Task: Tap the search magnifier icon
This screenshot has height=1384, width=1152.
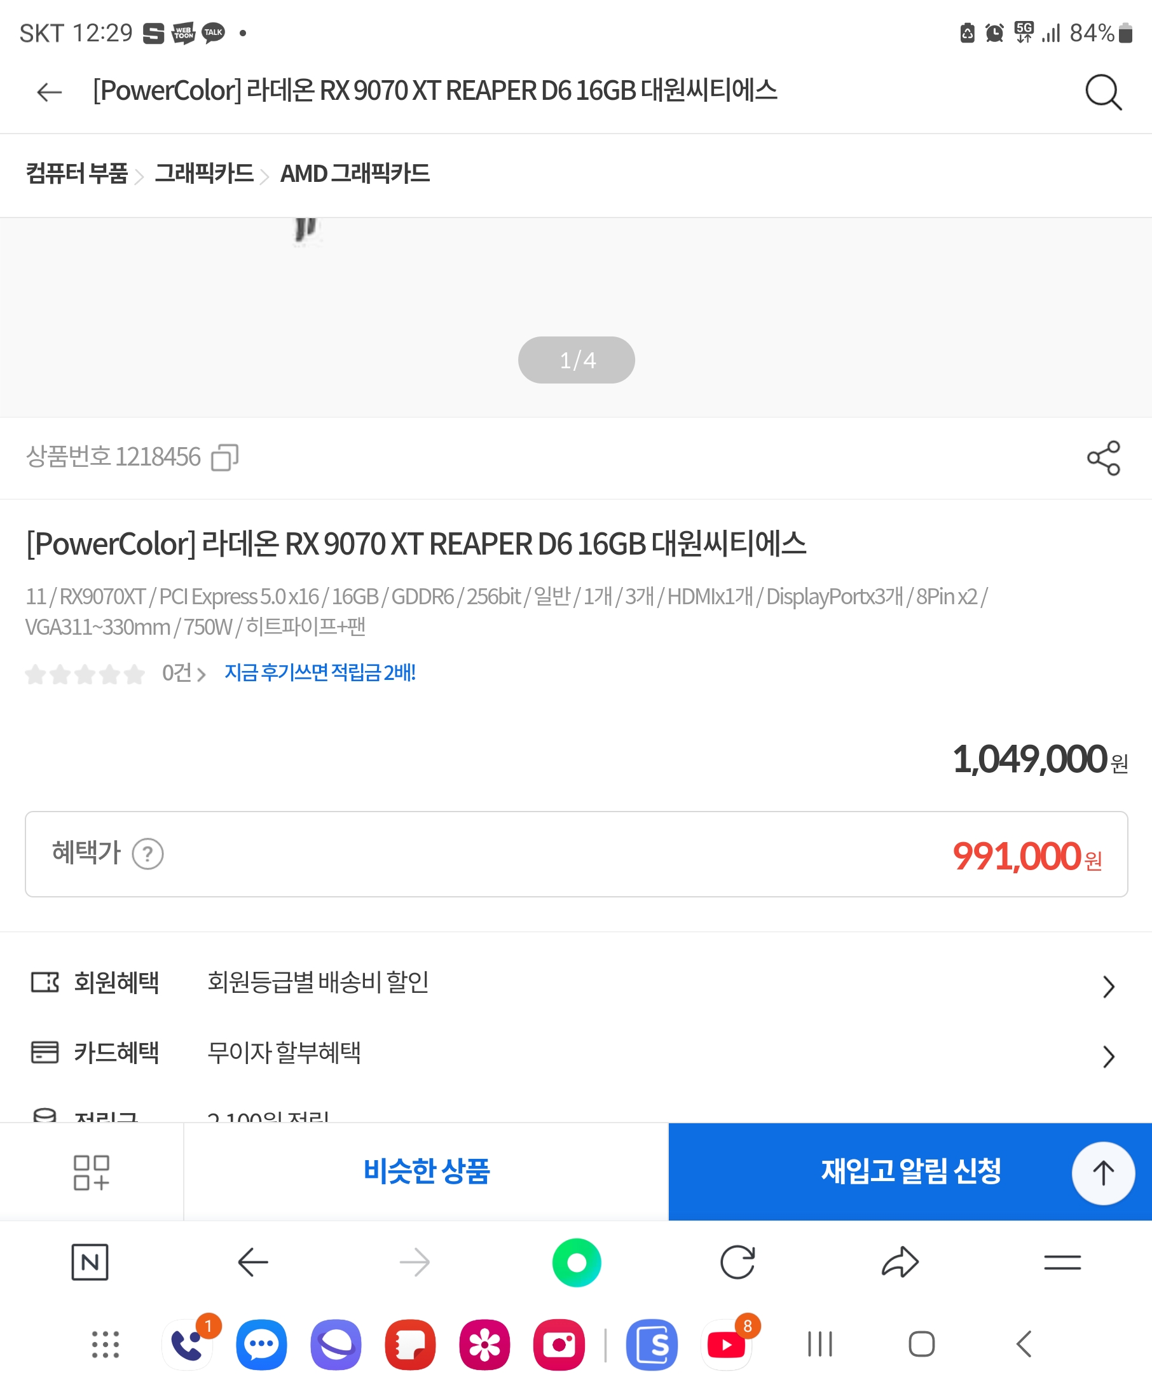Action: (x=1103, y=92)
